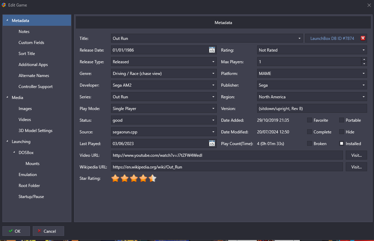Screen dimensions: 374x241
Task: Open the Startup/Pause section
Action: pos(31,197)
